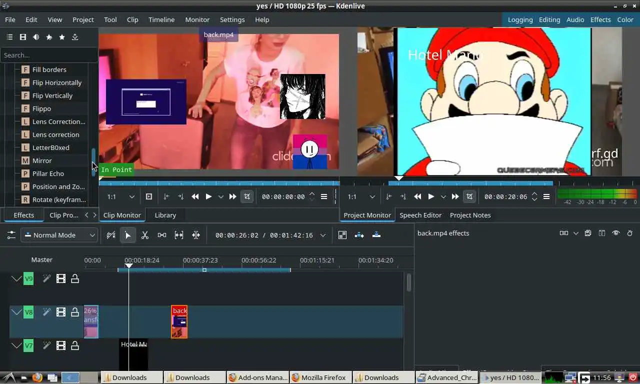Open the Normal Mode edit dropdown

click(x=59, y=235)
